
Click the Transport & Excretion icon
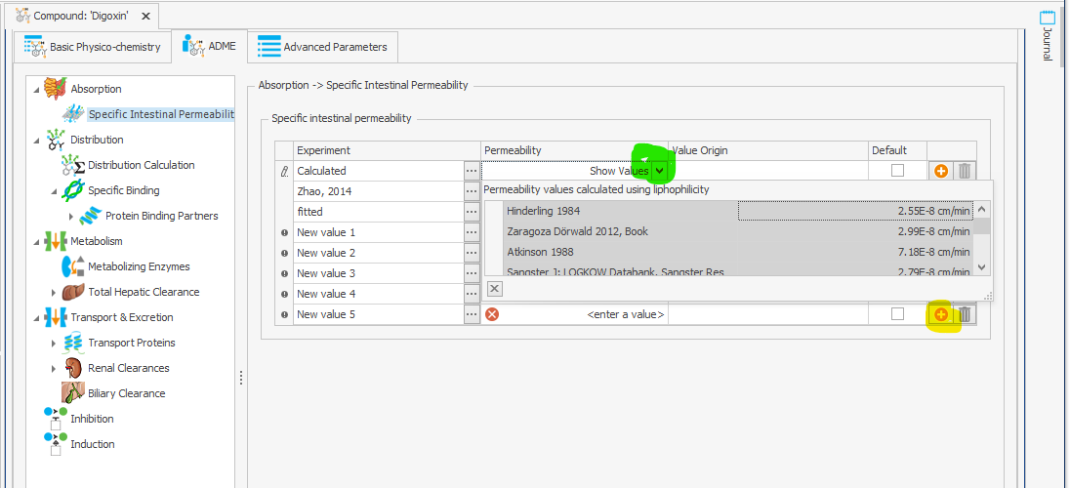56,317
